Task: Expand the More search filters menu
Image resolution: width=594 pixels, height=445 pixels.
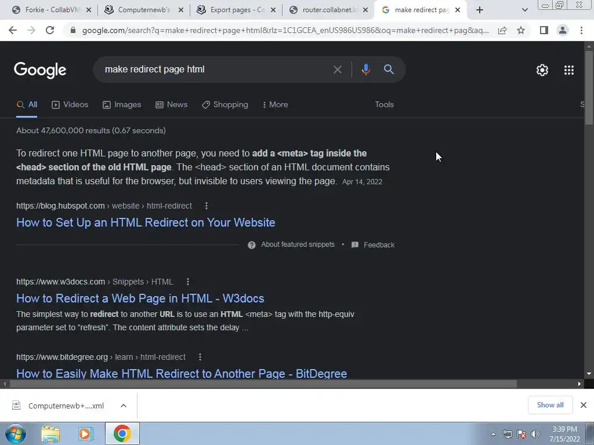Action: 275,104
